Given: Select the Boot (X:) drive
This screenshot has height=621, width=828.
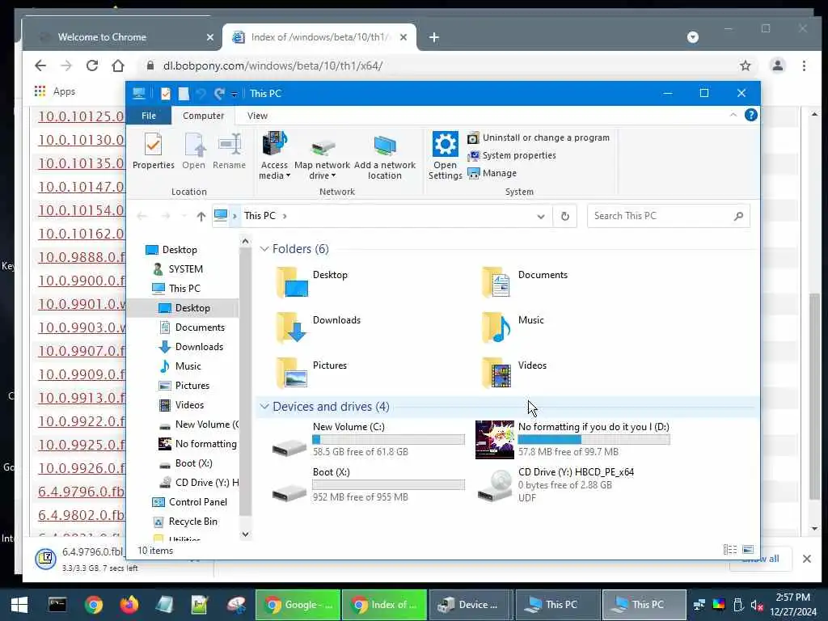Looking at the screenshot, I should click(x=368, y=485).
